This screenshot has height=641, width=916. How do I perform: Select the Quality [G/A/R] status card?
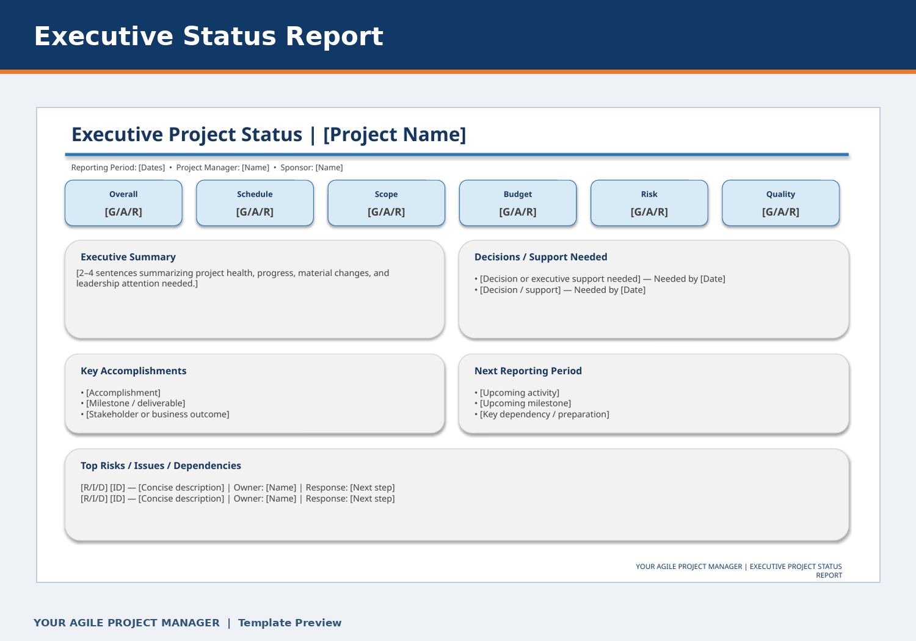click(x=780, y=203)
